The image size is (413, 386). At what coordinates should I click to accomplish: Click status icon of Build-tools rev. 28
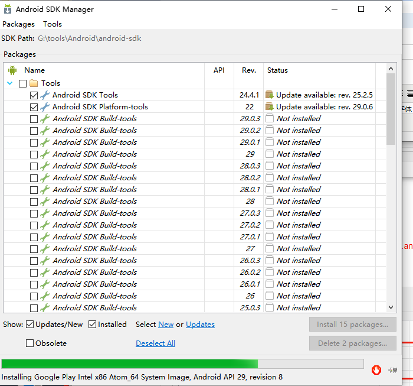coord(270,201)
